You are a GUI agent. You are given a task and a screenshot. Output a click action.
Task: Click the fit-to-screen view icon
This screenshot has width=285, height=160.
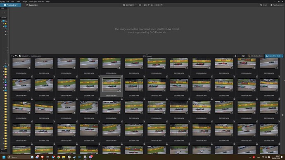tap(145, 5)
